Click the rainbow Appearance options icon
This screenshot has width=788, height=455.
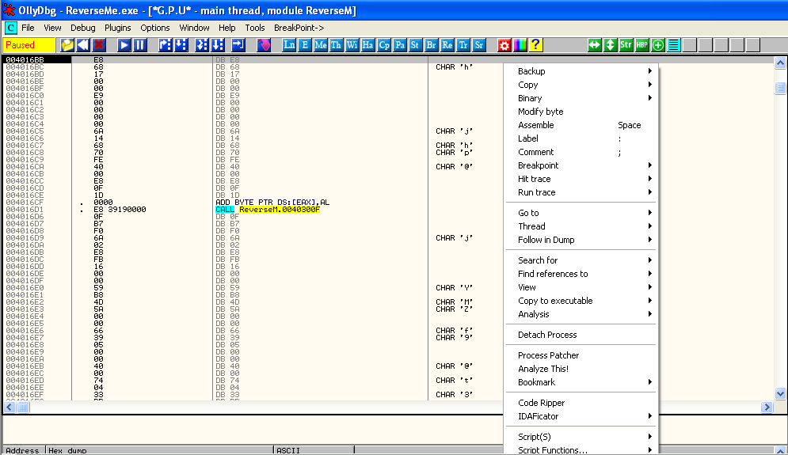(x=520, y=45)
